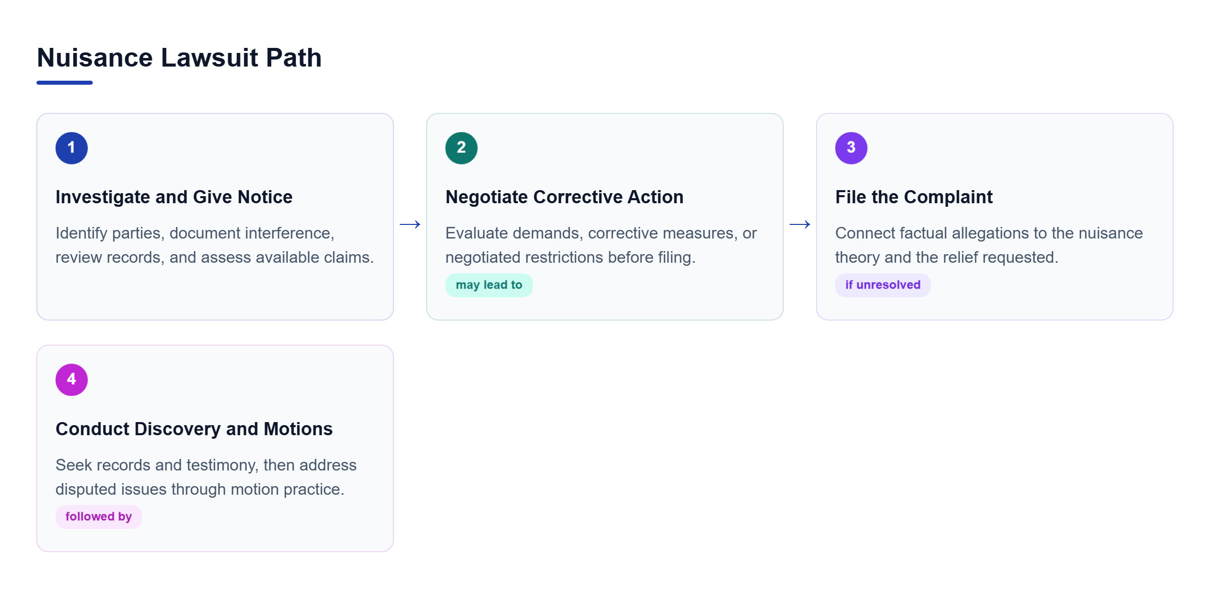The width and height of the screenshot is (1212, 589).
Task: Click the green step 2 circle badge
Action: click(462, 148)
